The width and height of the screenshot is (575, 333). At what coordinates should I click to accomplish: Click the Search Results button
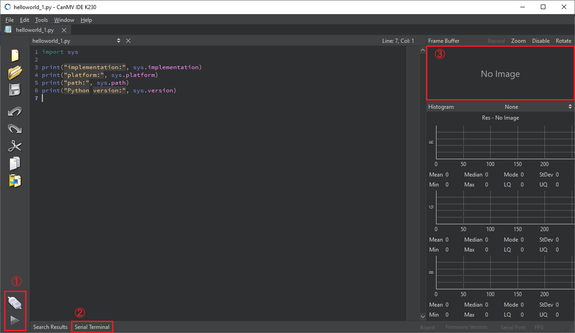click(50, 327)
